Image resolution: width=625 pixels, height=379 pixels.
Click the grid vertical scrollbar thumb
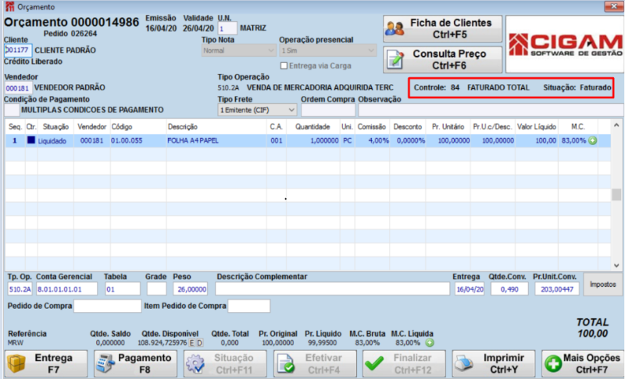coord(616,195)
